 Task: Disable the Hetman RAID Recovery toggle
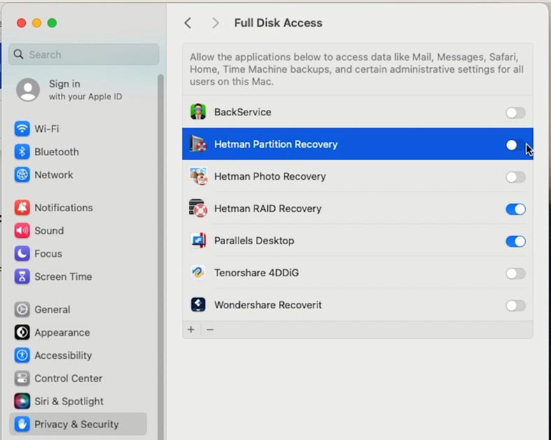pos(515,209)
